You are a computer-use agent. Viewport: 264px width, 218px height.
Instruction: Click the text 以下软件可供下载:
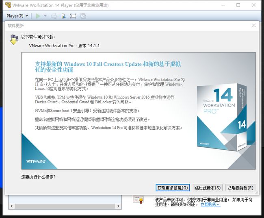click(38, 37)
